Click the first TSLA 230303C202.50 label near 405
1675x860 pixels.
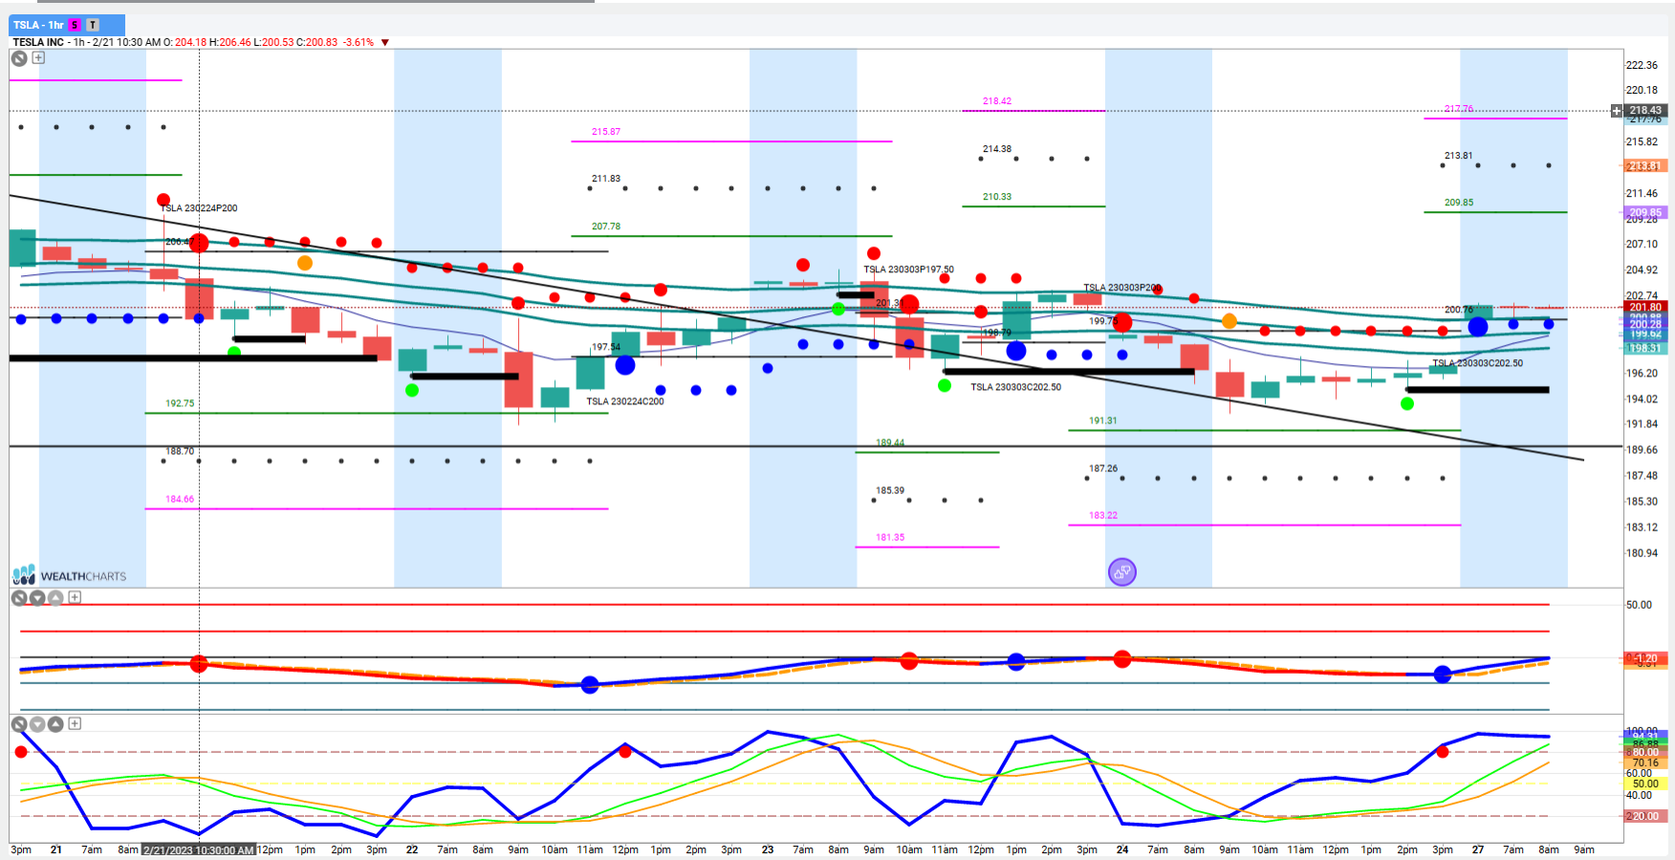click(1016, 387)
